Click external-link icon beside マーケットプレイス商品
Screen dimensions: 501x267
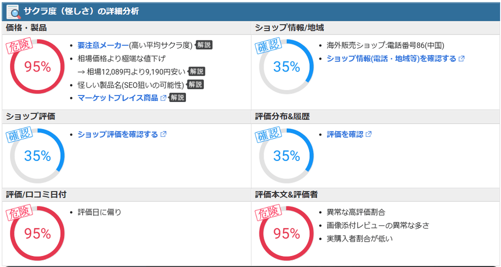pyautogui.click(x=163, y=98)
